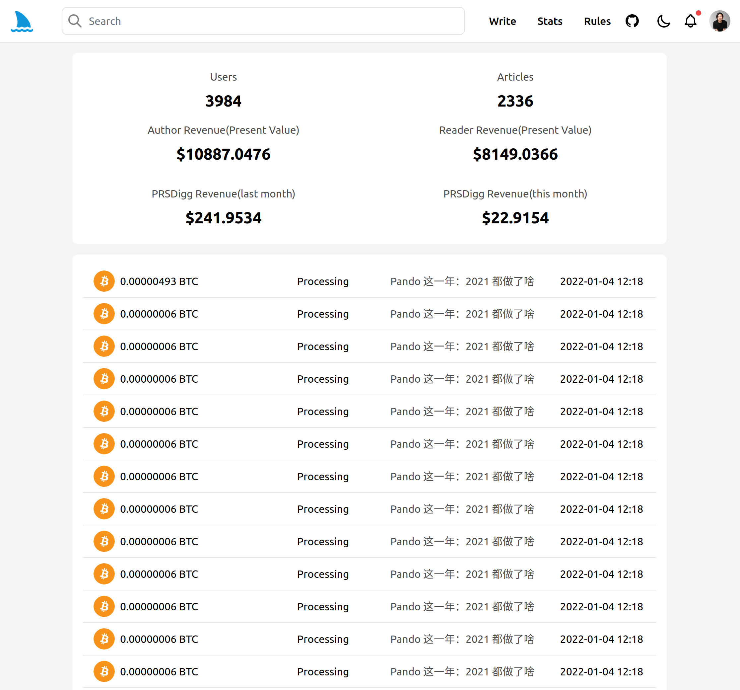Toggle dark mode with moon icon

click(663, 21)
